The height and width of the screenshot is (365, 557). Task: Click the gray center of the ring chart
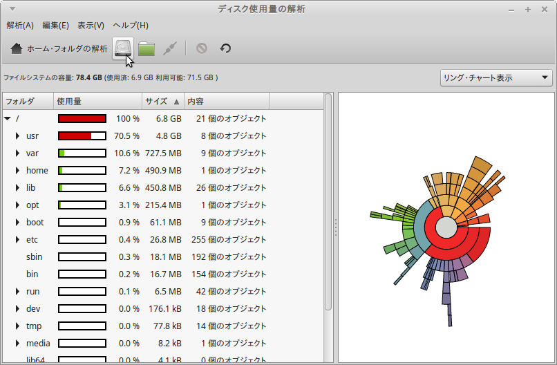click(x=446, y=227)
